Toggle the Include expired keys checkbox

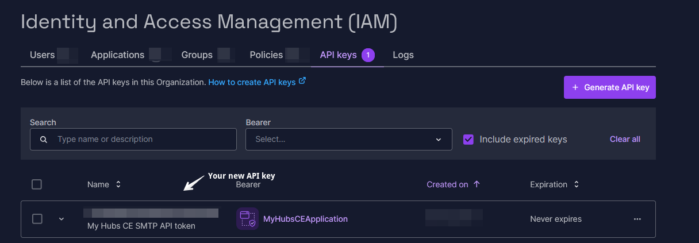tap(468, 139)
